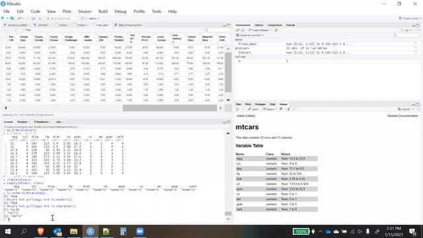Open Zoom app from the taskbar
The height and width of the screenshot is (238, 423).
(x=139, y=231)
